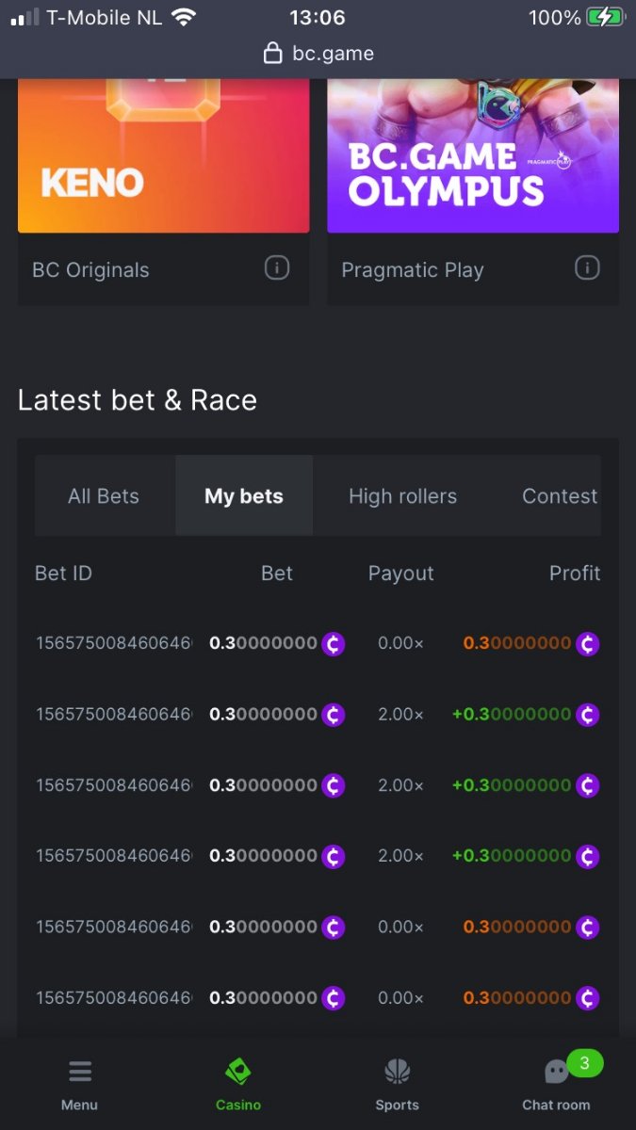
Task: Click the first Bet ID in list
Action: pyautogui.click(x=113, y=644)
